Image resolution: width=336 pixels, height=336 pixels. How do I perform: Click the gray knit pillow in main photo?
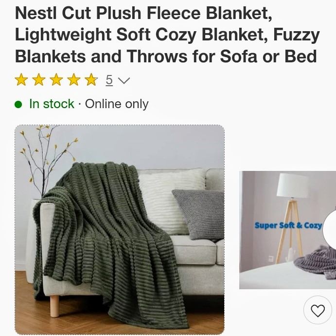click(199, 215)
